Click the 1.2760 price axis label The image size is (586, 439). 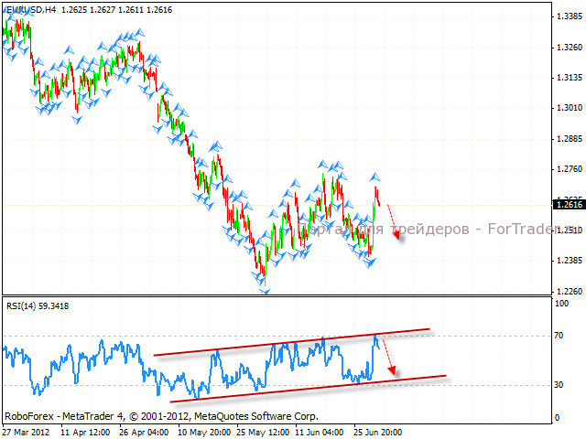click(x=566, y=169)
